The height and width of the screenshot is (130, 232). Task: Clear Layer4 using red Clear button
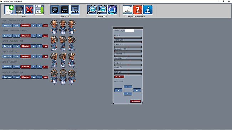pyautogui.click(x=45, y=56)
